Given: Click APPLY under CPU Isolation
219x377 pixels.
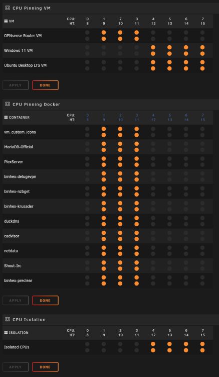Looking at the screenshot, I should click(16, 367).
